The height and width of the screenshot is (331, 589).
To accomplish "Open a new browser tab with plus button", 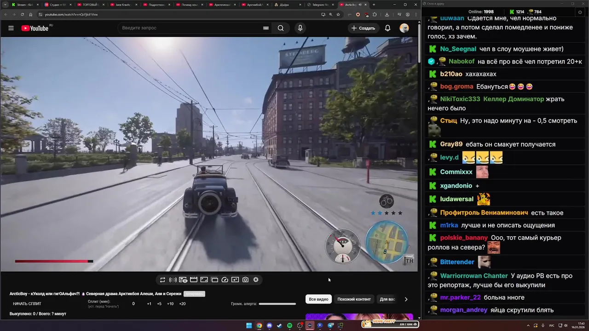I will [374, 5].
